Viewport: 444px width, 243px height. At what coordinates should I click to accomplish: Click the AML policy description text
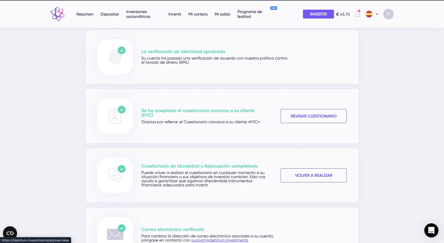coord(214,60)
